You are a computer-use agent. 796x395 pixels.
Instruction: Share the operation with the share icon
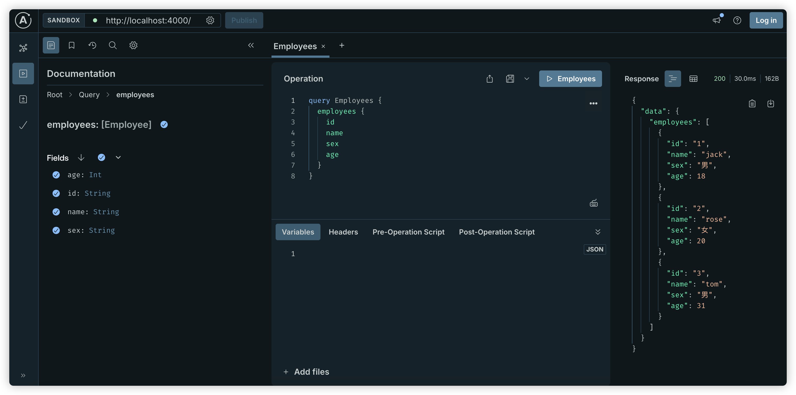489,79
